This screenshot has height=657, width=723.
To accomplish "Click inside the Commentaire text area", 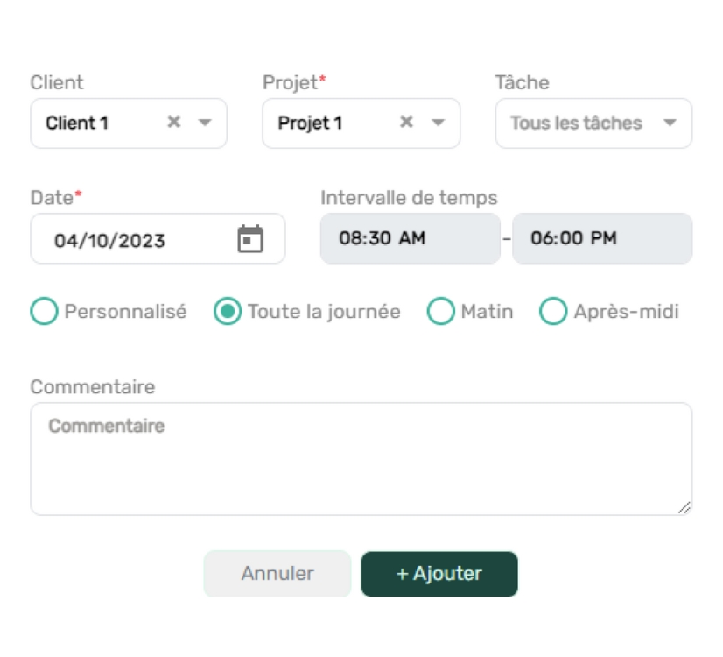I will tap(361, 459).
